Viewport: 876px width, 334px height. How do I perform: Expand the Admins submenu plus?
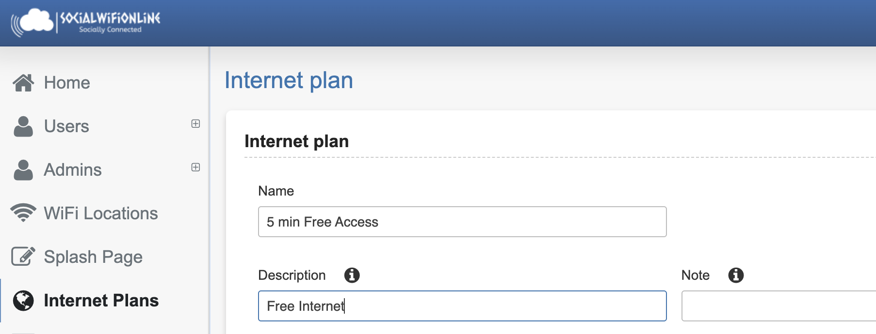click(x=195, y=167)
